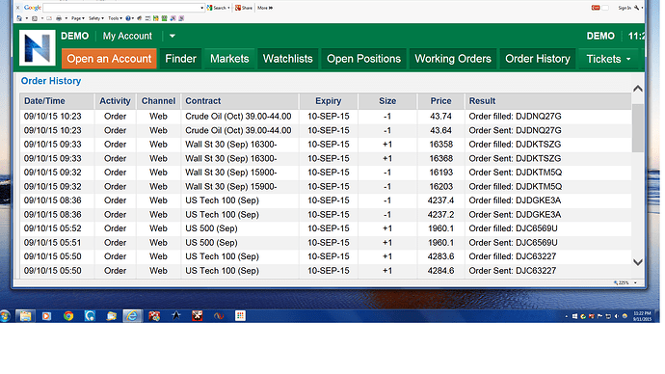
Task: Click the orange Open an Account button
Action: 109,59
